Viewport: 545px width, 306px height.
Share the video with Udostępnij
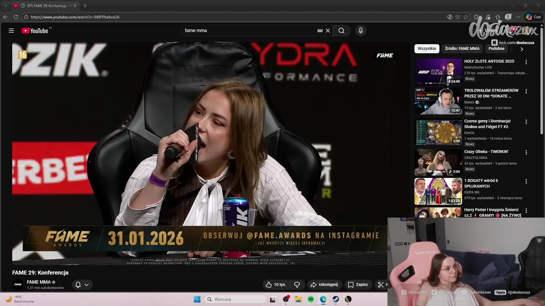324,285
